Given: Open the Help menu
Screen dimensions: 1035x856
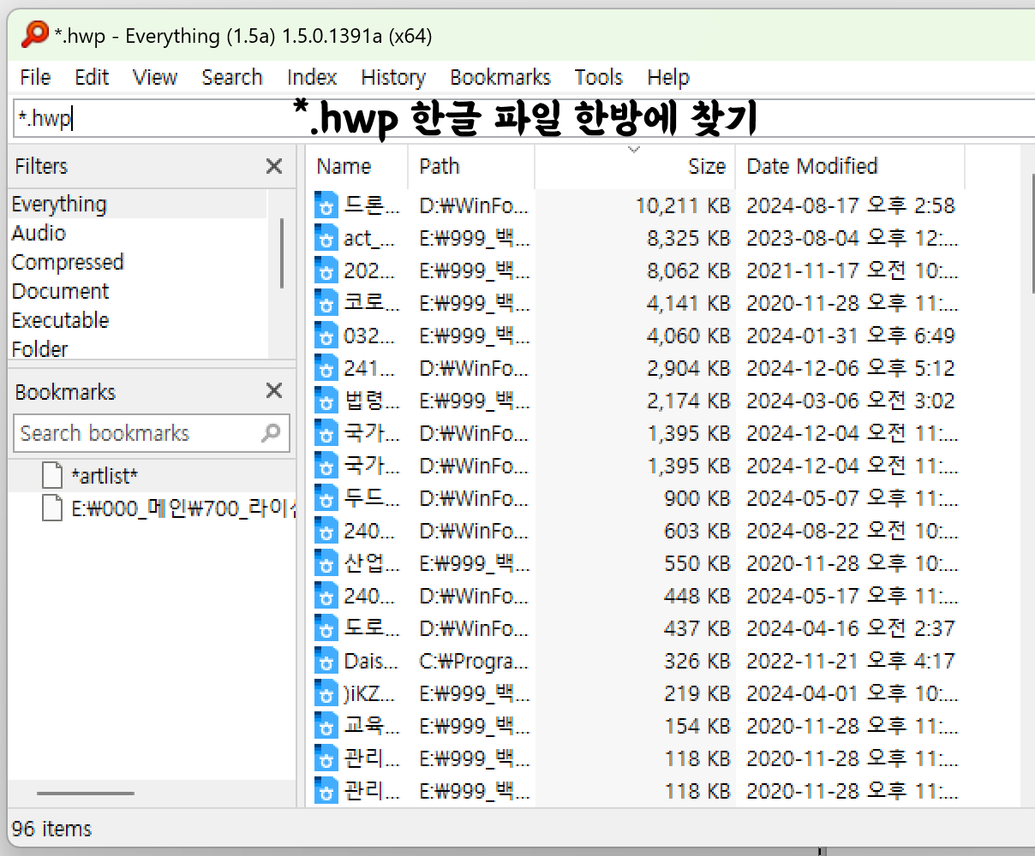Looking at the screenshot, I should (668, 78).
